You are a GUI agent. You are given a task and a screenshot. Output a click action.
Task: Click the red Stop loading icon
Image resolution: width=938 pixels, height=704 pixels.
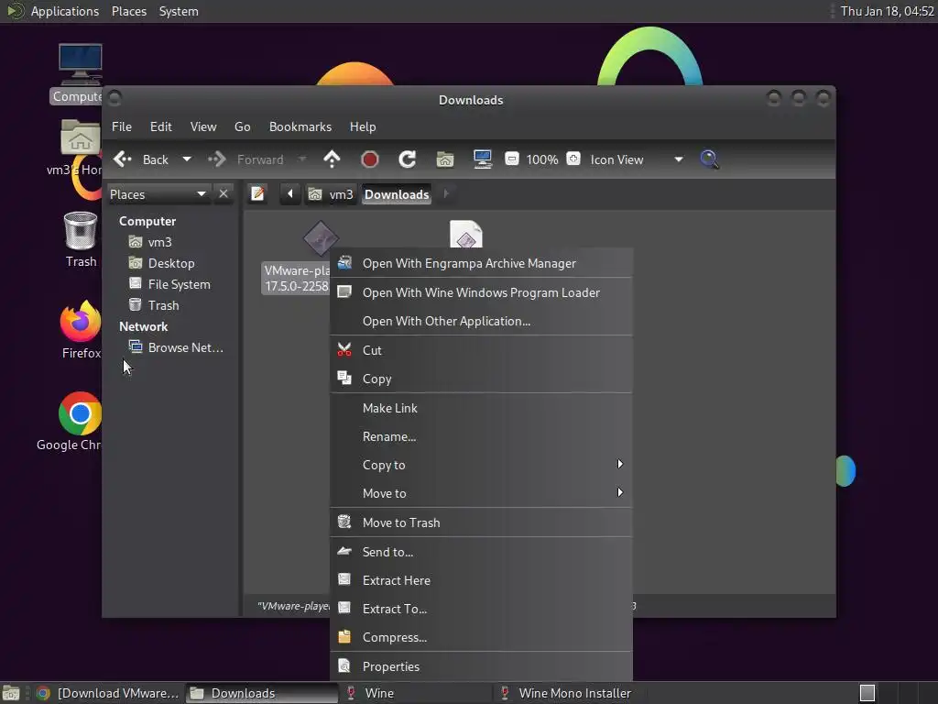[370, 159]
